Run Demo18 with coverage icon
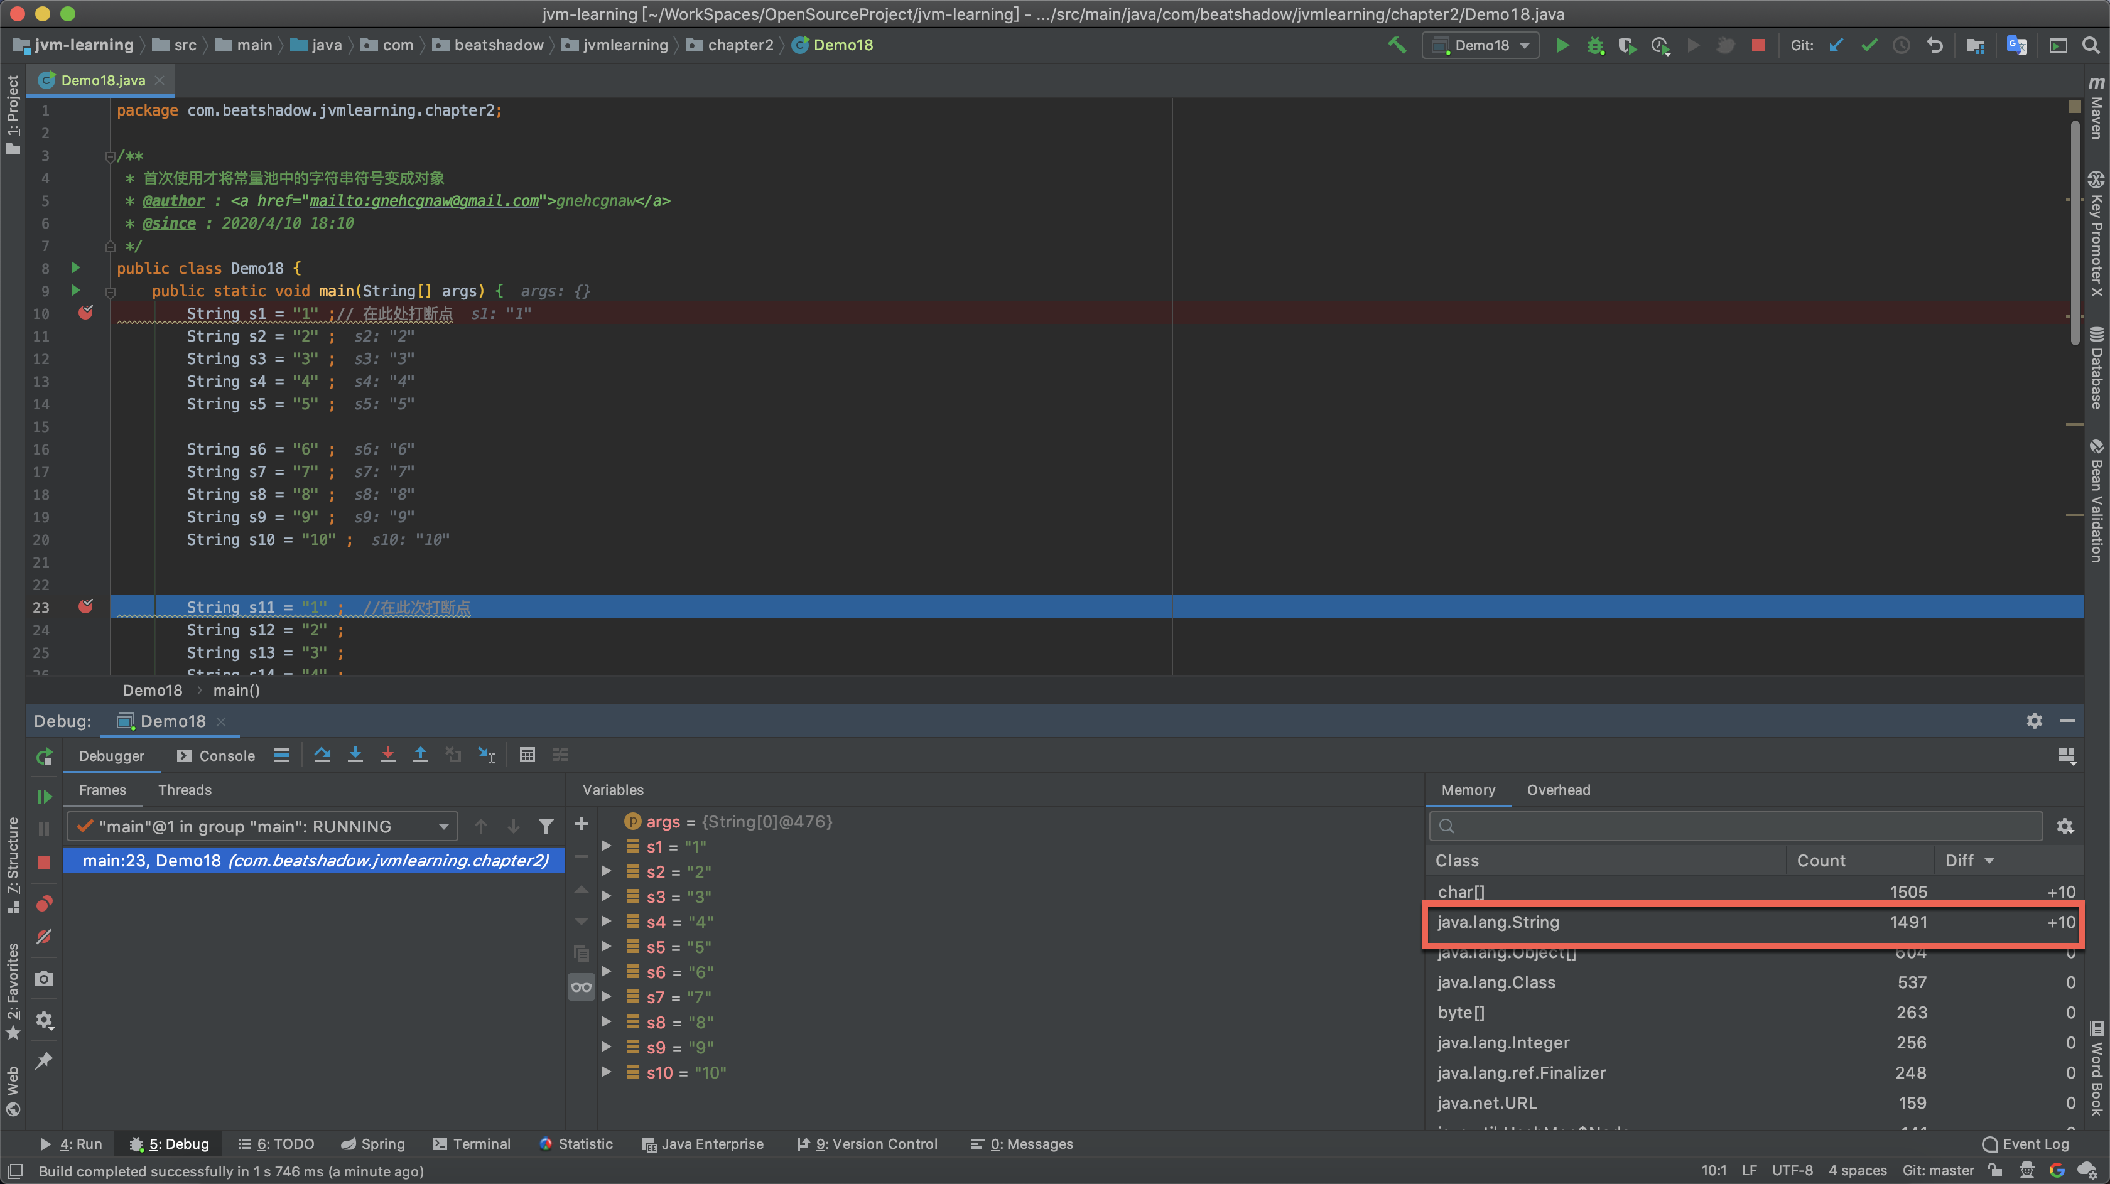This screenshot has height=1184, width=2110. 1626,45
